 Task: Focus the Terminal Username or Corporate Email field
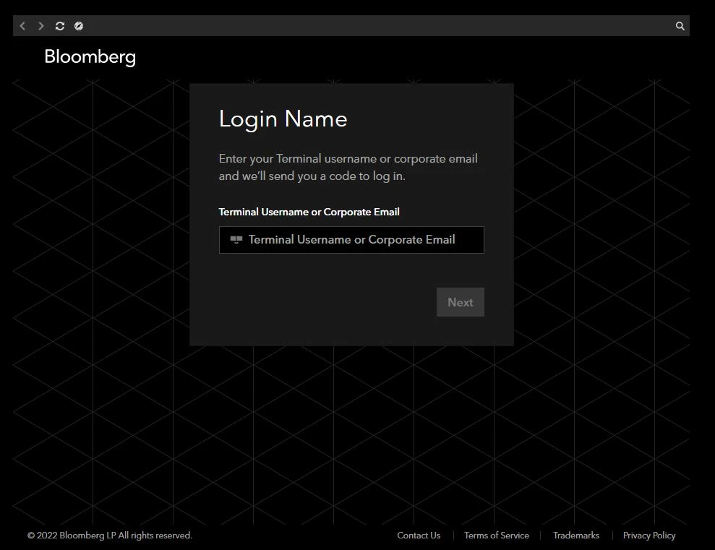coord(361,240)
